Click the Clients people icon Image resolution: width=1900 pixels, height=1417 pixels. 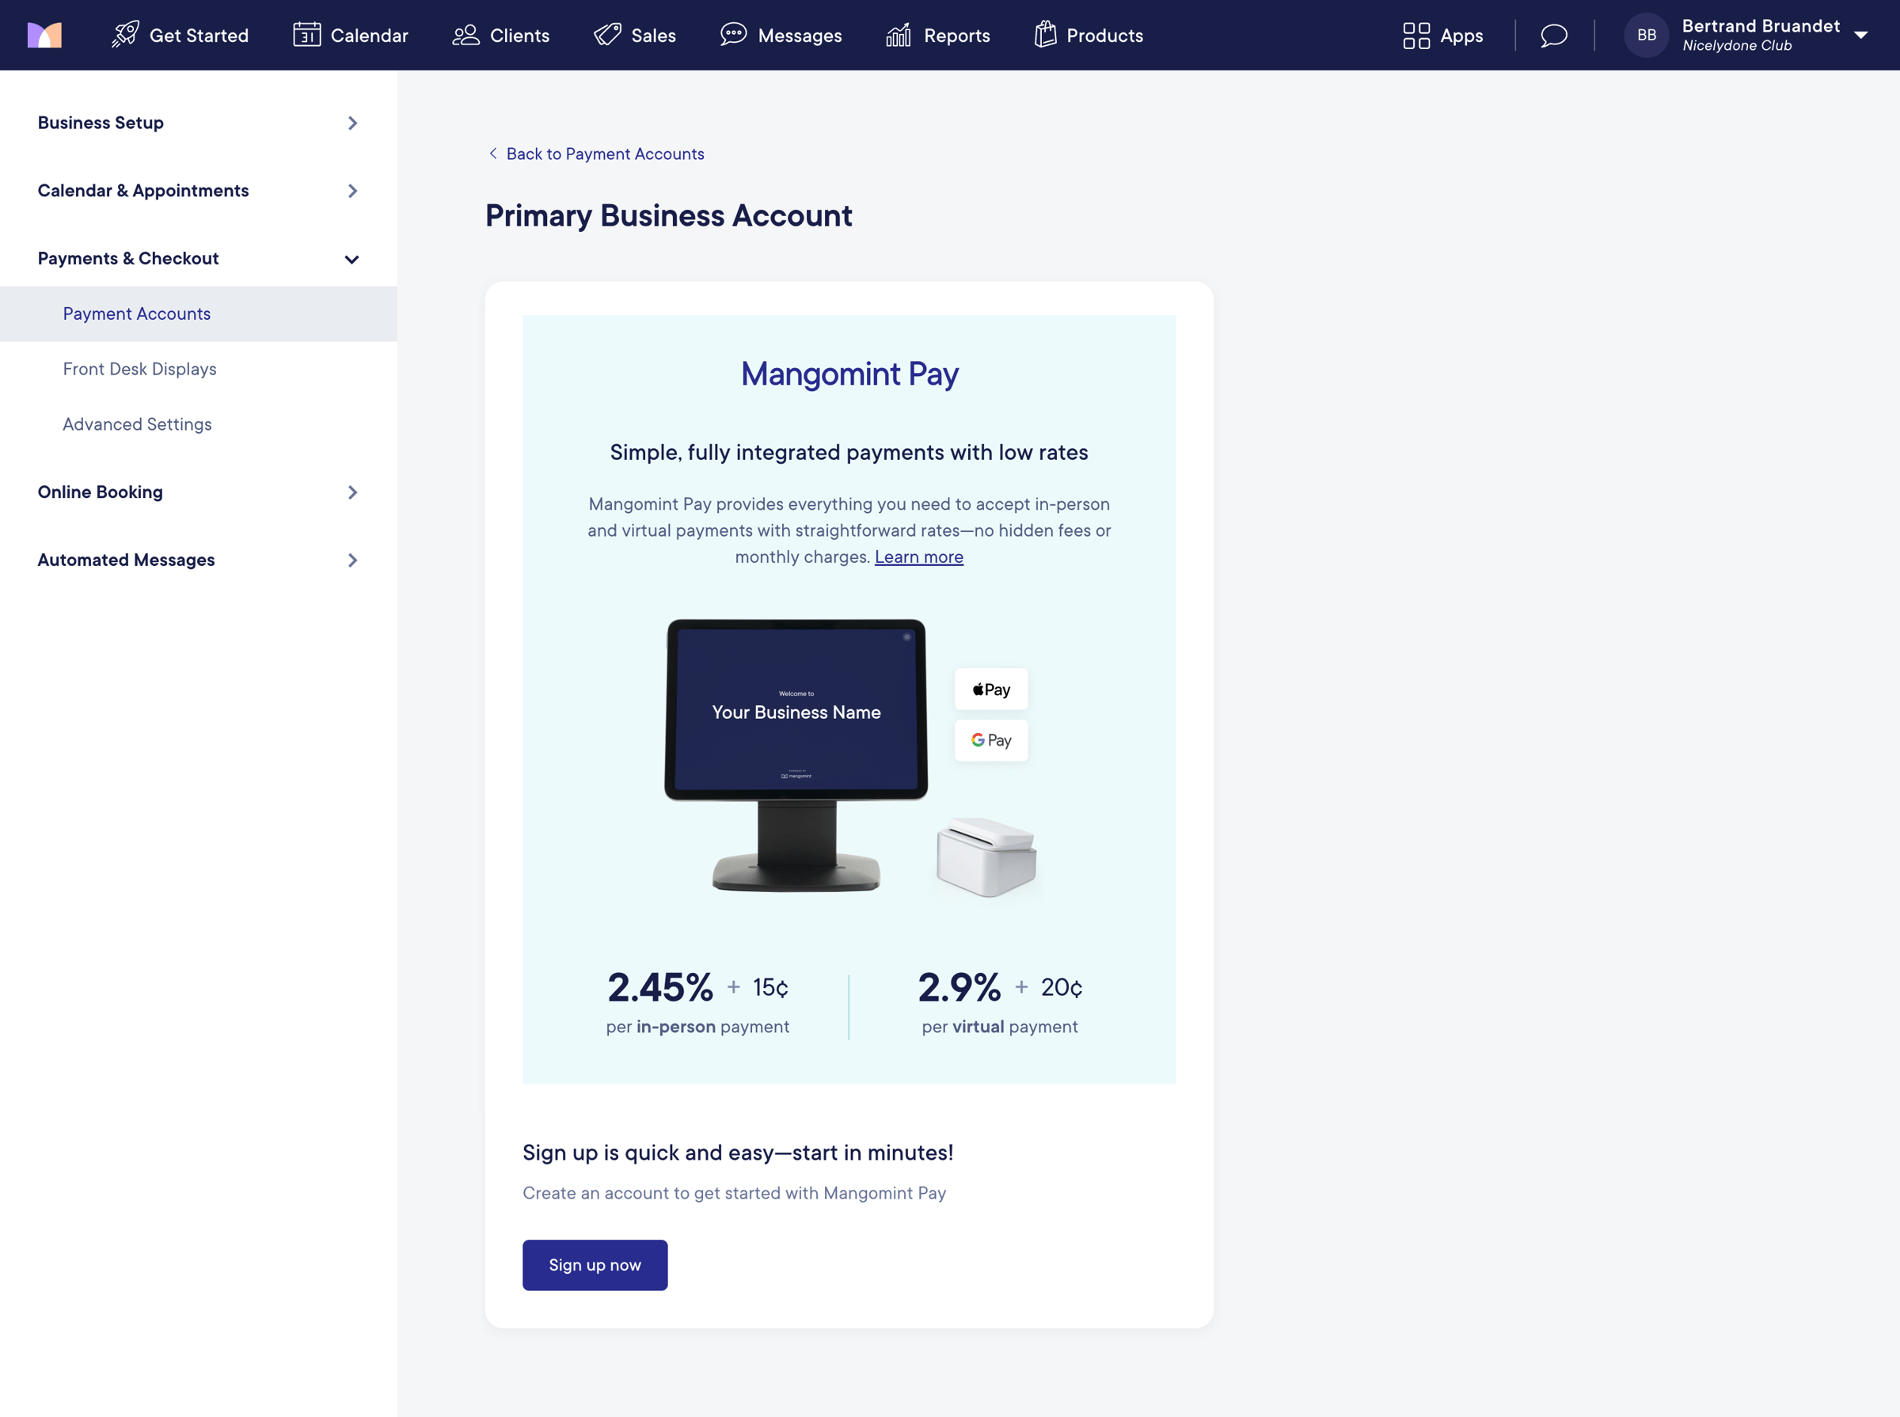point(465,35)
